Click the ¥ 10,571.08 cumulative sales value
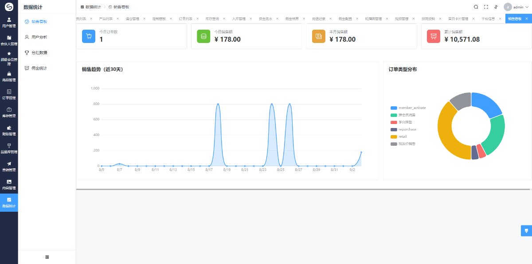Viewport: 532px width, 264px height. (462, 39)
